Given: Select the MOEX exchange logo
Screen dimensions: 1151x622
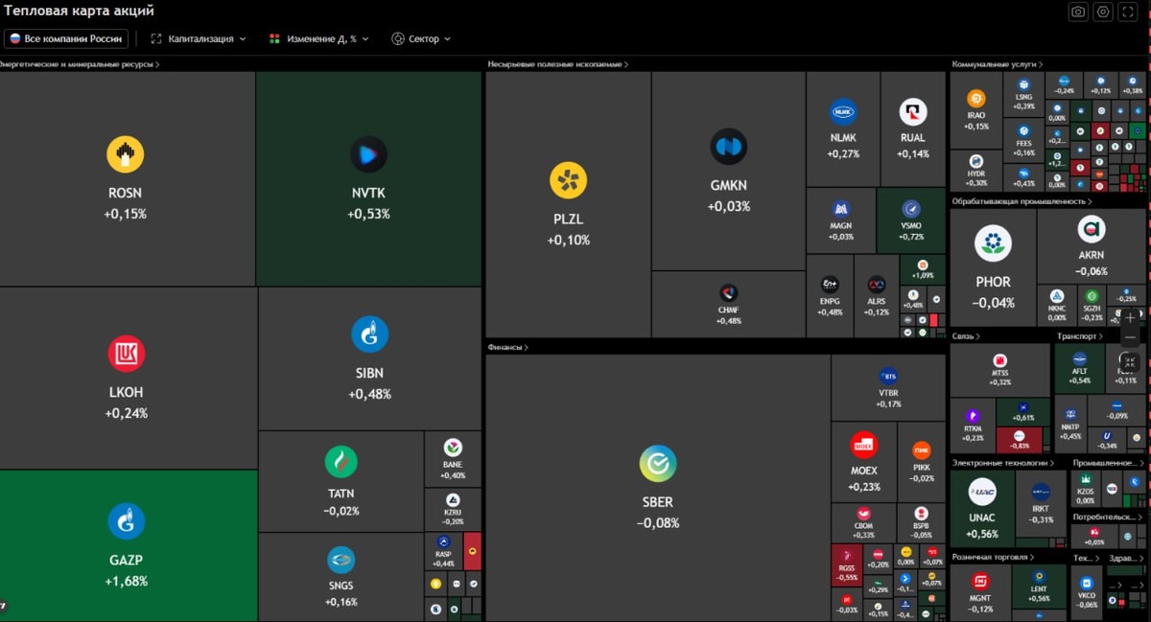Looking at the screenshot, I should pos(864,446).
